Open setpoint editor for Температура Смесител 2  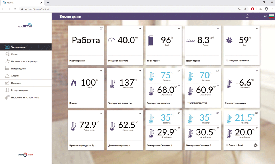click(218, 113)
